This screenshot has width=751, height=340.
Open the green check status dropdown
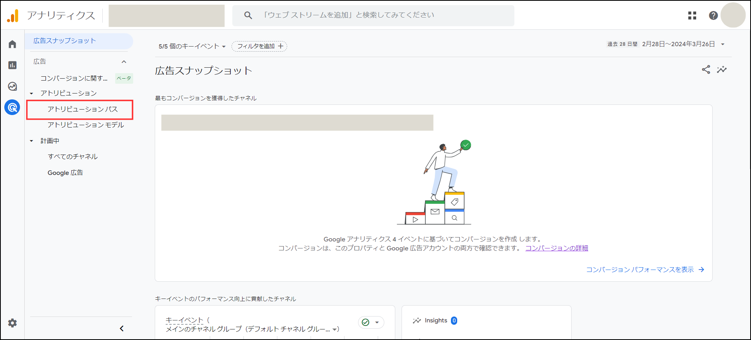pos(371,322)
